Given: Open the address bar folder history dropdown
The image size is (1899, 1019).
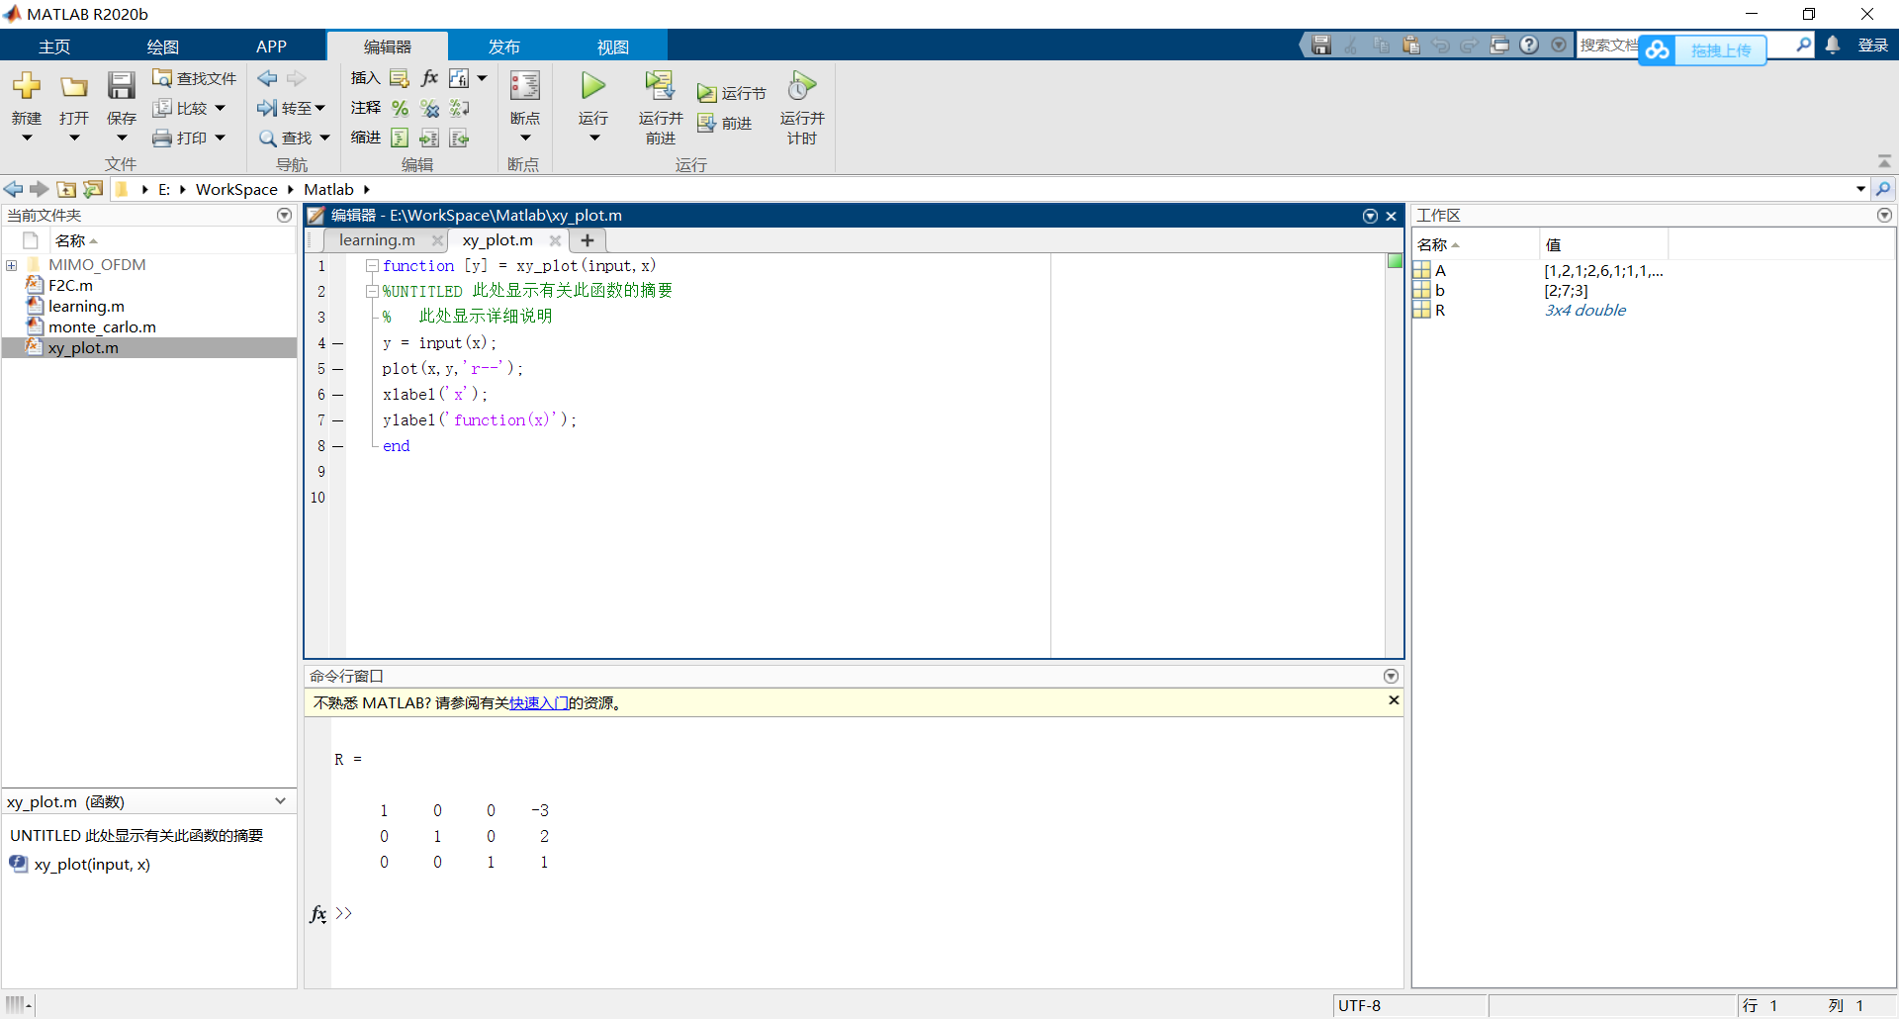Looking at the screenshot, I should (1860, 189).
